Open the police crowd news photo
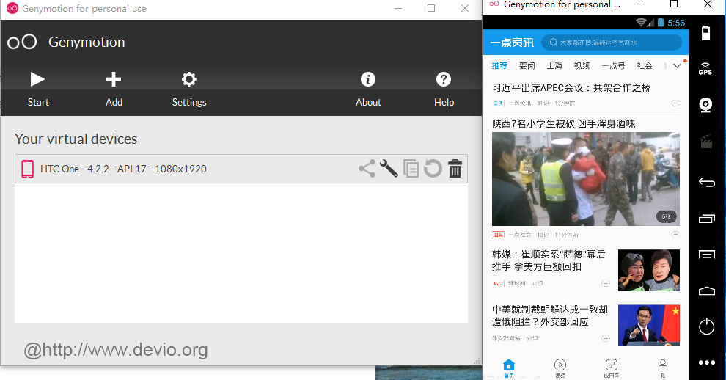Screen dimensions: 726x380 click(x=586, y=179)
